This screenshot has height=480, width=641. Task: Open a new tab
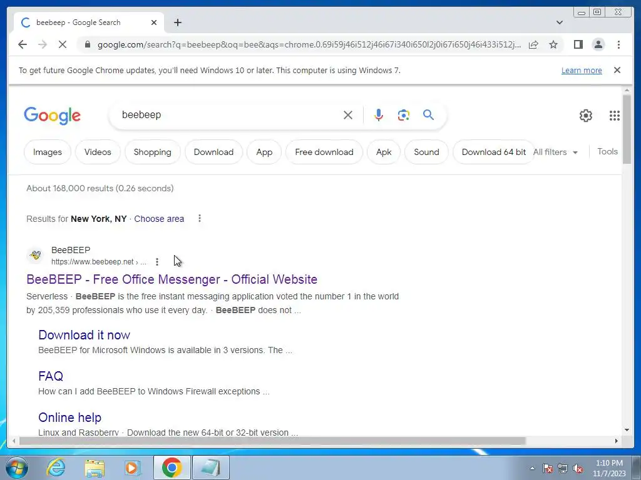177,22
